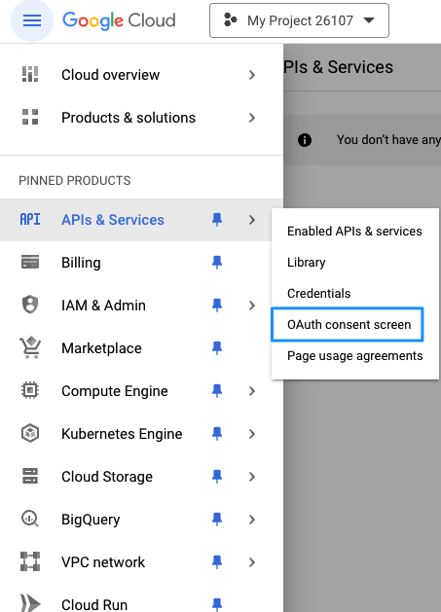Click the Cloud overview dashboard icon
The width and height of the screenshot is (441, 612).
click(30, 74)
